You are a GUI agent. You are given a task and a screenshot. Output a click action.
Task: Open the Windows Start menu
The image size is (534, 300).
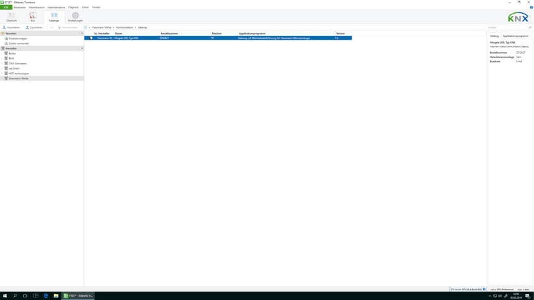5,295
